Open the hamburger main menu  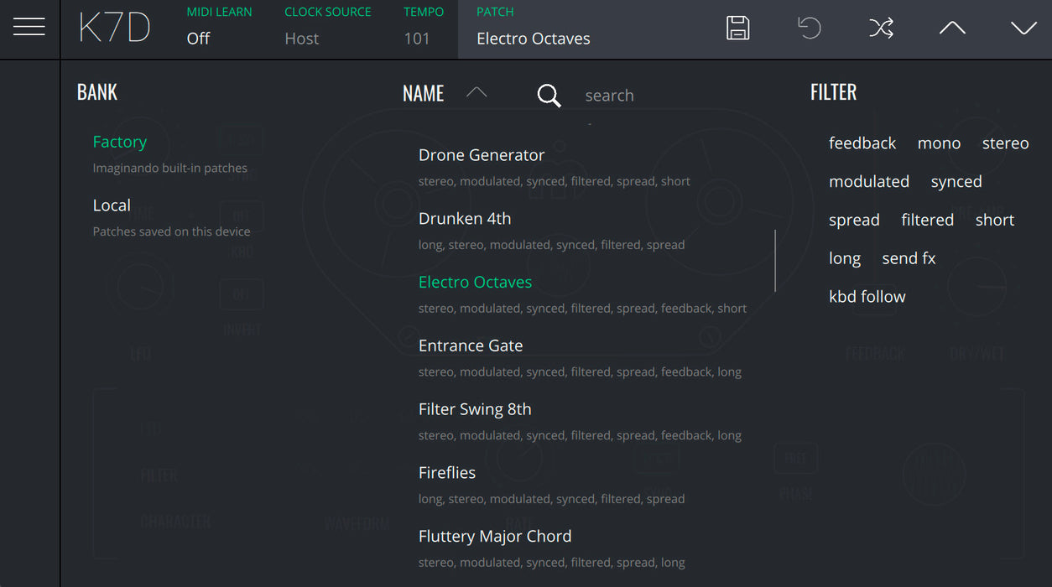coord(29,28)
